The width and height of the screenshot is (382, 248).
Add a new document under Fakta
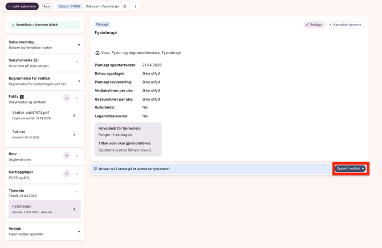(x=67, y=98)
